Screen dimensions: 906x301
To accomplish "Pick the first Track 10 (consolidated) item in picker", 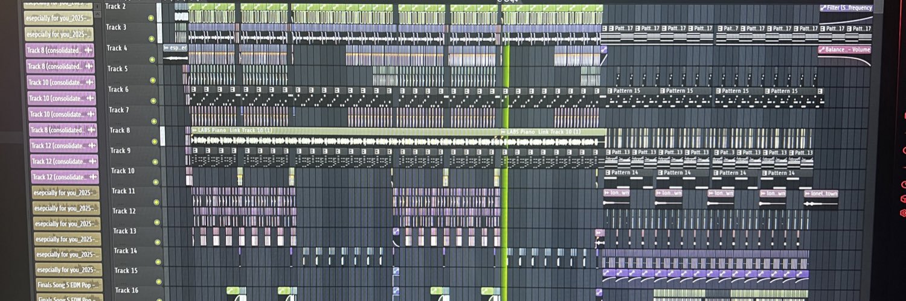I will [61, 82].
